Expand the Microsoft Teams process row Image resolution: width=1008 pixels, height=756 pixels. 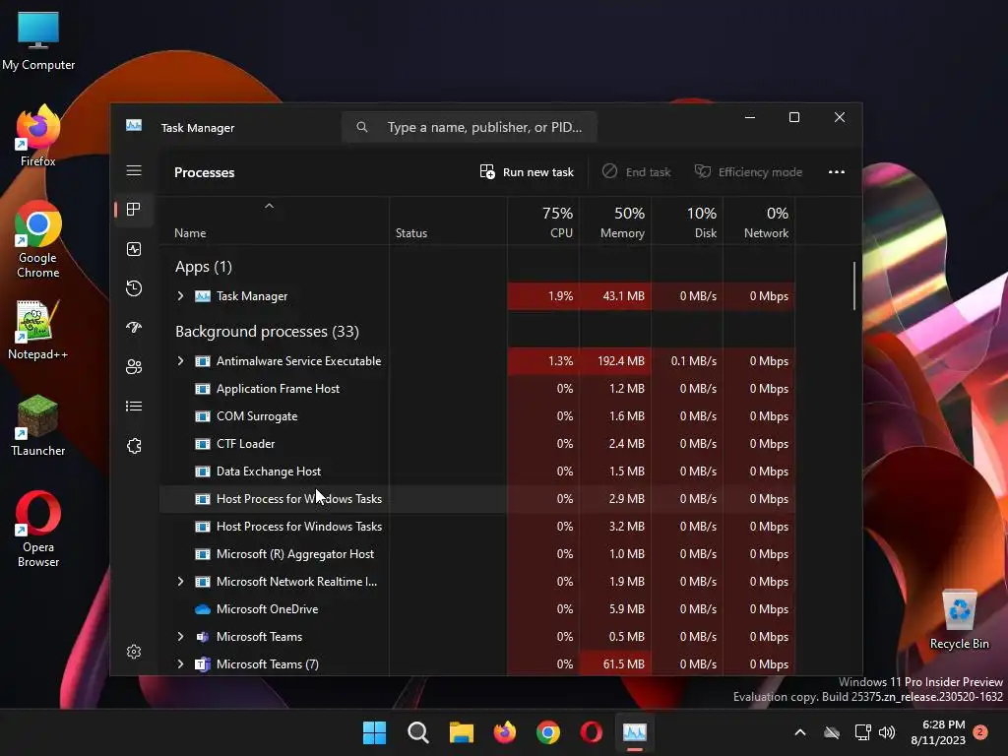pyautogui.click(x=181, y=637)
